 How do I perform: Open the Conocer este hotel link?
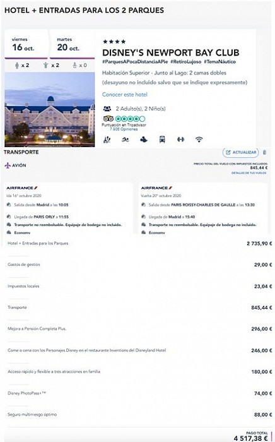(x=125, y=95)
